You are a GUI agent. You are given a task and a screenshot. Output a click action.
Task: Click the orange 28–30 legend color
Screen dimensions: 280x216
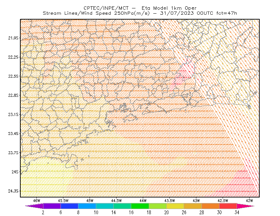click(x=210, y=206)
